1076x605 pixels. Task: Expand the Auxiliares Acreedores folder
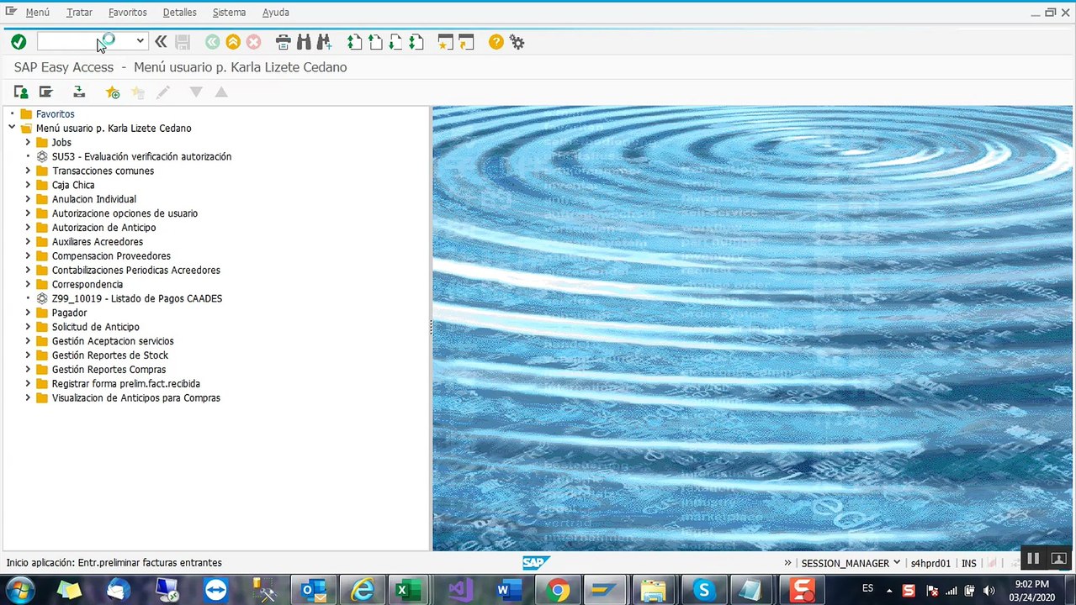coord(28,241)
